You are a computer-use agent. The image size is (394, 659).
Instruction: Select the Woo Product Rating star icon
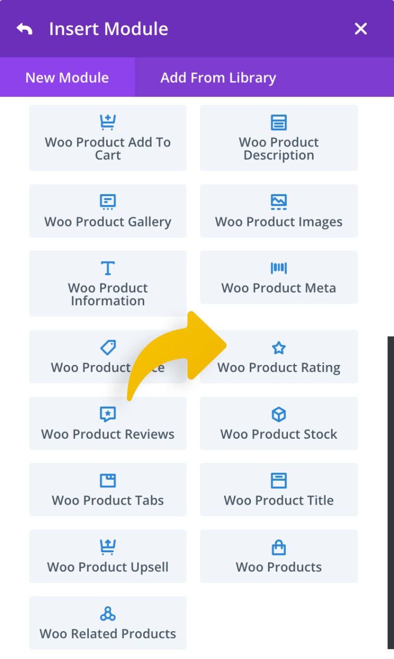coord(279,348)
